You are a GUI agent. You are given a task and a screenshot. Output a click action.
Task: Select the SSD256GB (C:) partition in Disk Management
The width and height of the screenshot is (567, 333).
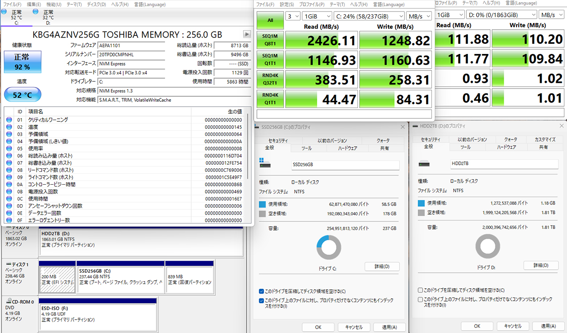pyautogui.click(x=120, y=277)
